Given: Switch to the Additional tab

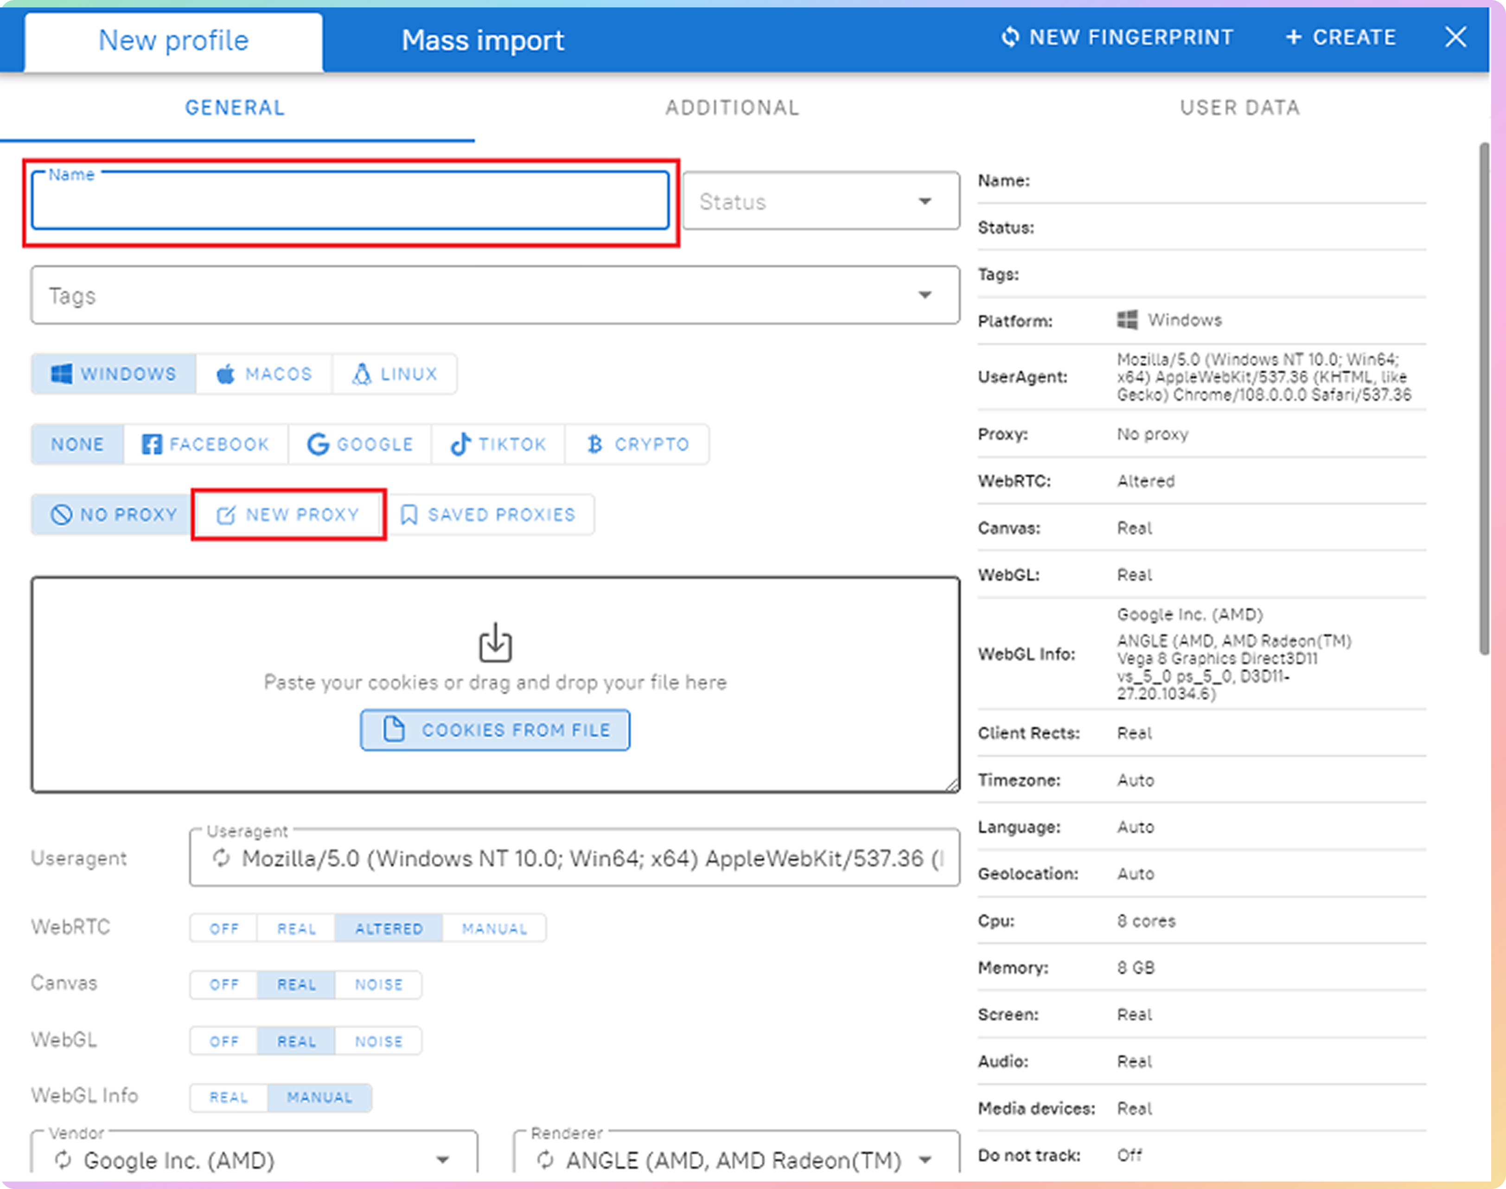Looking at the screenshot, I should [x=732, y=108].
